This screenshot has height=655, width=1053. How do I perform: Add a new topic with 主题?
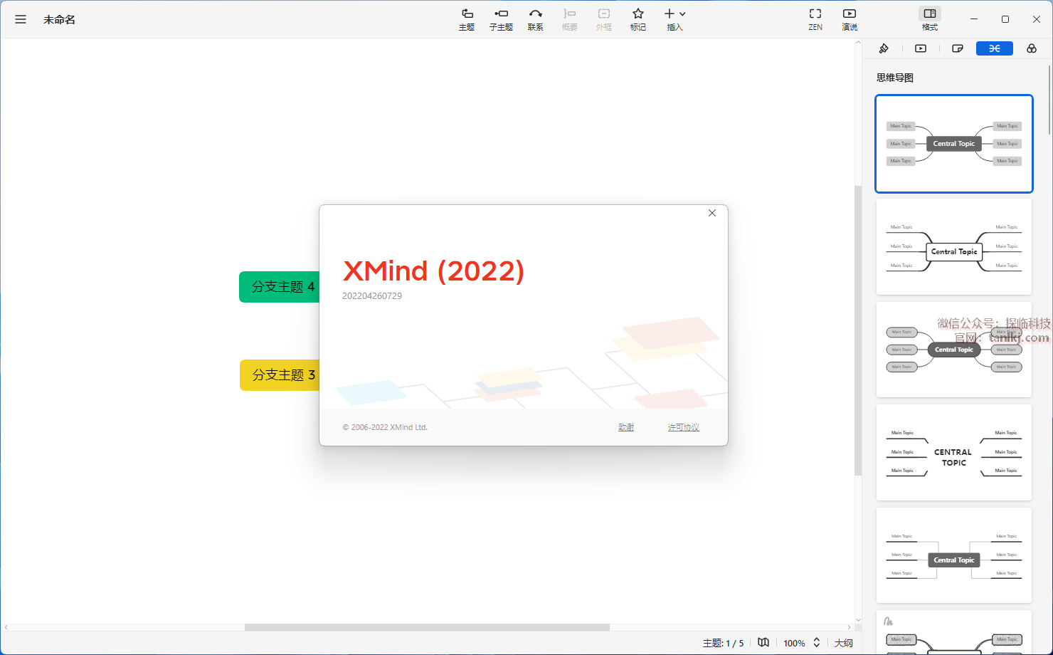pyautogui.click(x=467, y=19)
